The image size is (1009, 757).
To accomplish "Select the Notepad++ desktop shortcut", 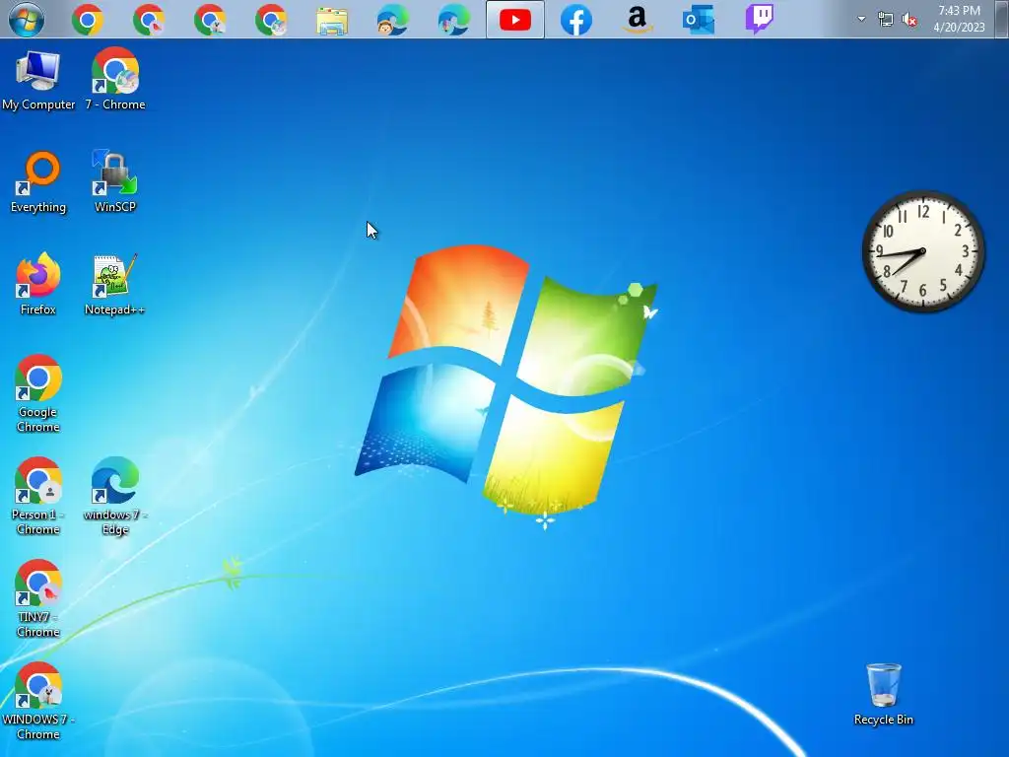I will pyautogui.click(x=115, y=285).
